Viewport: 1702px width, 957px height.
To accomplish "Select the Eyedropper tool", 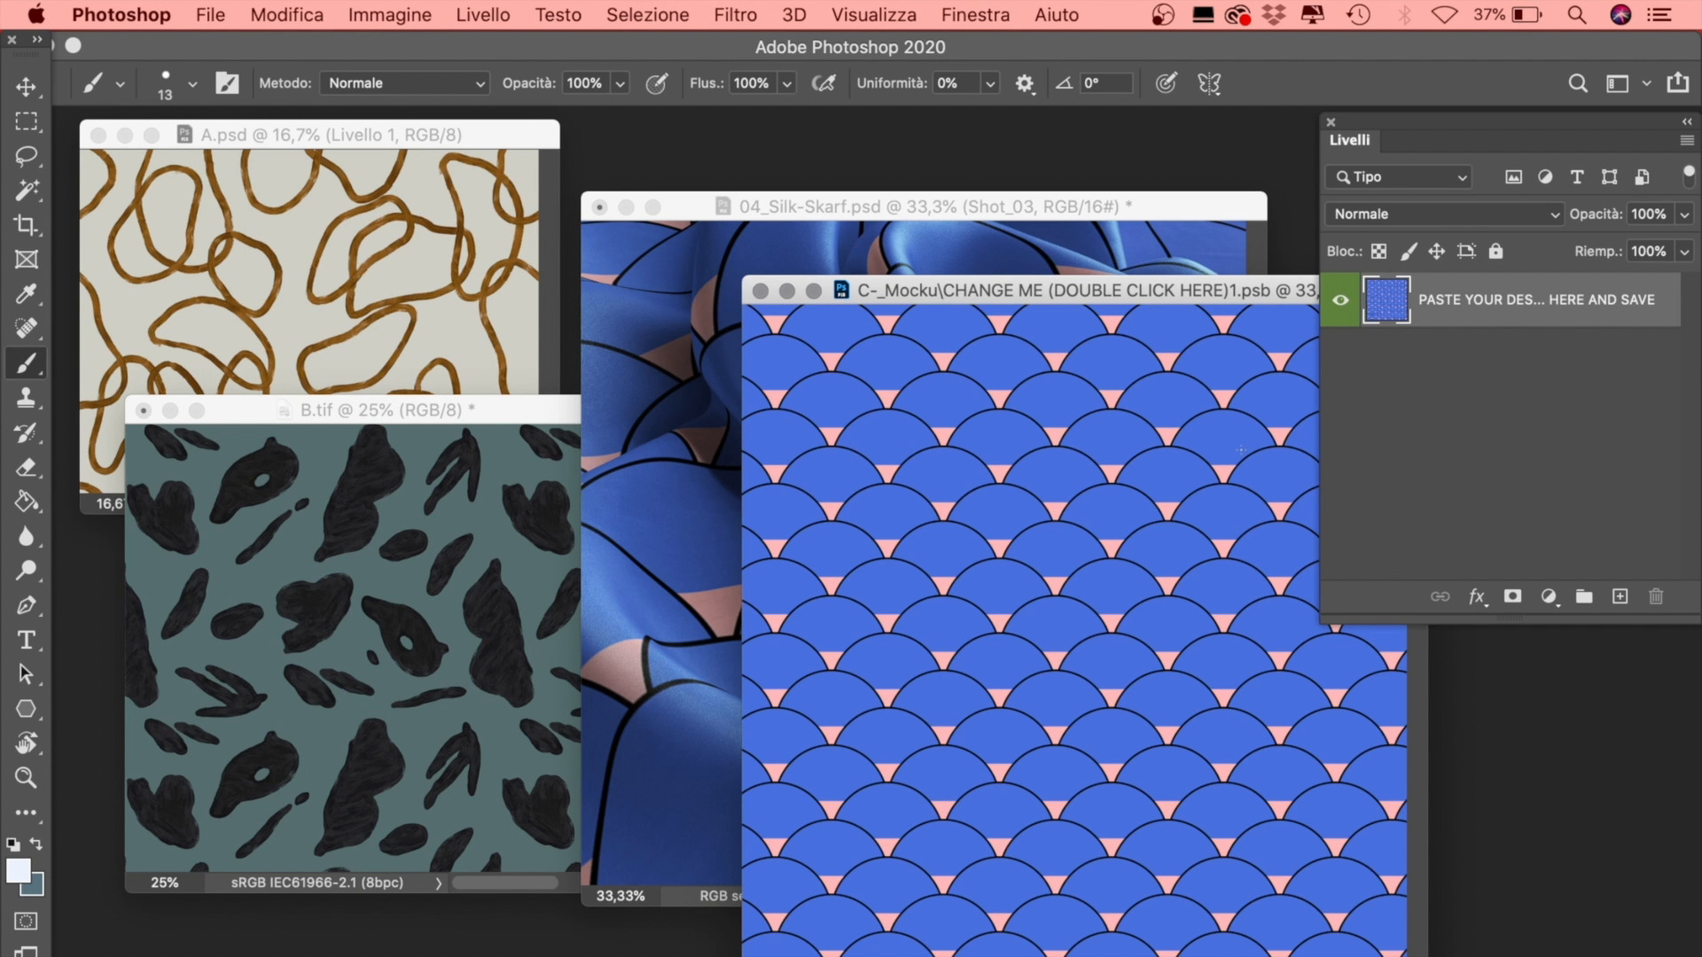I will (x=26, y=294).
